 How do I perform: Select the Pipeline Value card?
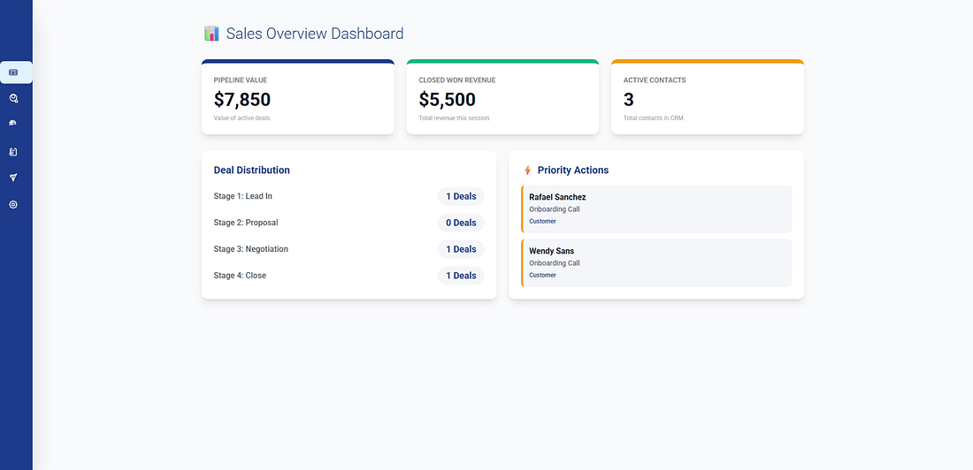[x=298, y=96]
